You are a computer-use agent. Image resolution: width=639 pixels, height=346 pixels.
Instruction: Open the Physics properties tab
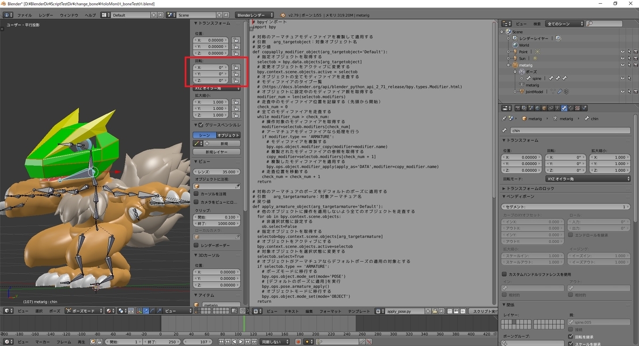[x=584, y=109]
